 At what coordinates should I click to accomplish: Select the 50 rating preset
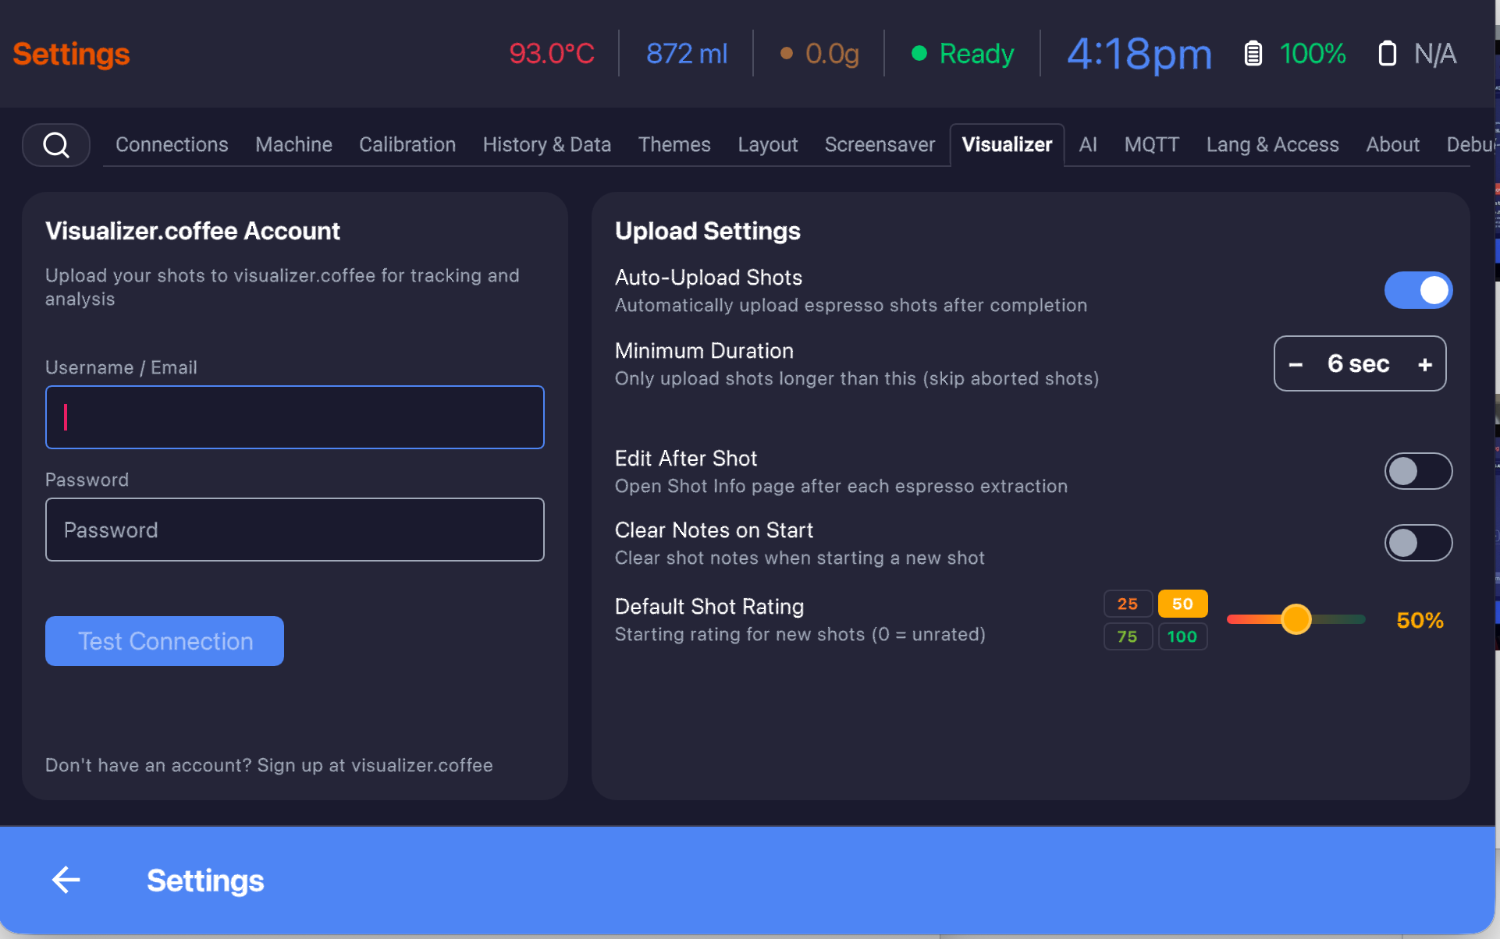click(1182, 604)
